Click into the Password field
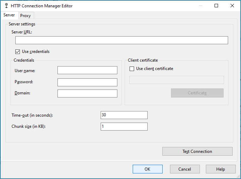Screen dimensions: 241x179 tap(87, 82)
